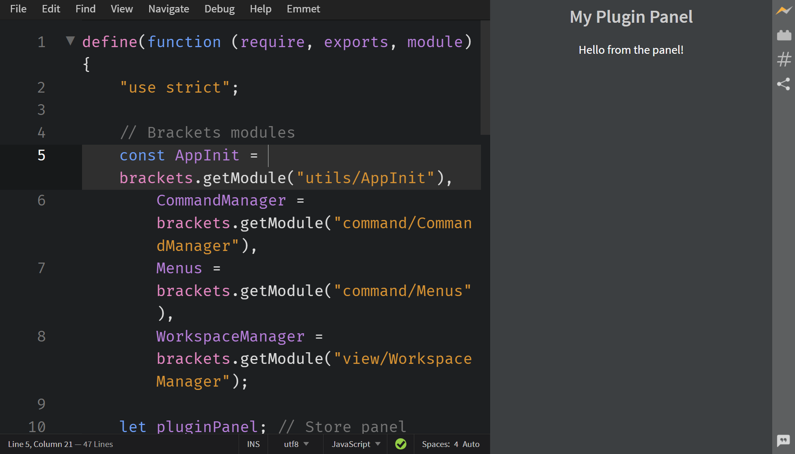Viewport: 795px width, 454px height.
Task: Open the Emmet menu
Action: (x=303, y=9)
